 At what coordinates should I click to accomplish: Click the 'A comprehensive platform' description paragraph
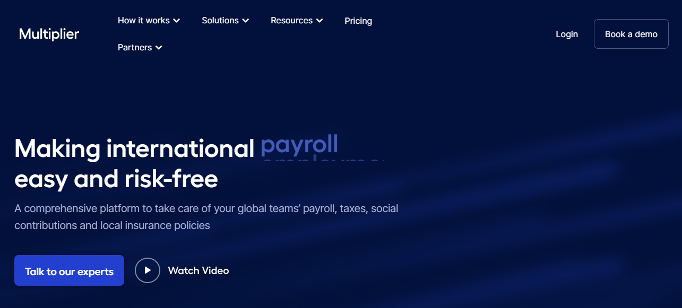[x=206, y=217]
